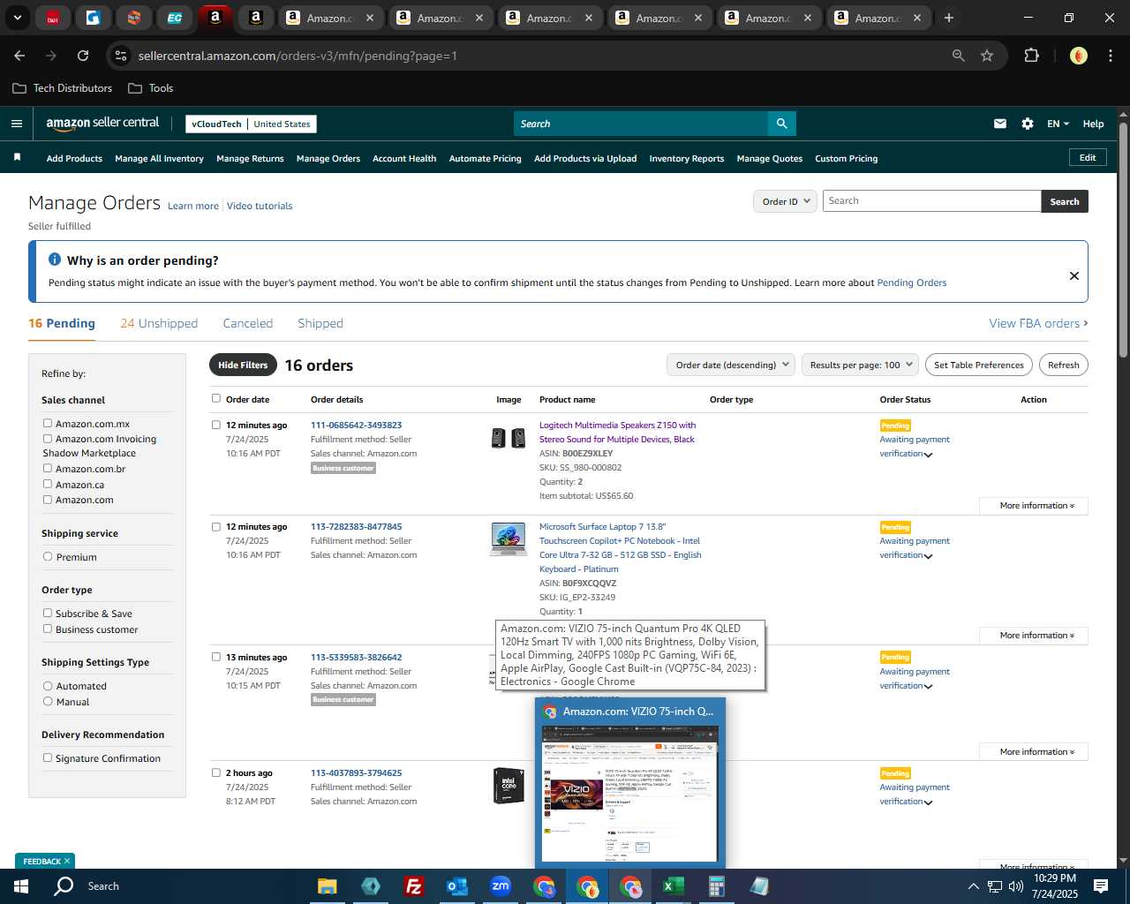Open Zoom from the taskbar
Image resolution: width=1130 pixels, height=904 pixels.
[x=501, y=886]
